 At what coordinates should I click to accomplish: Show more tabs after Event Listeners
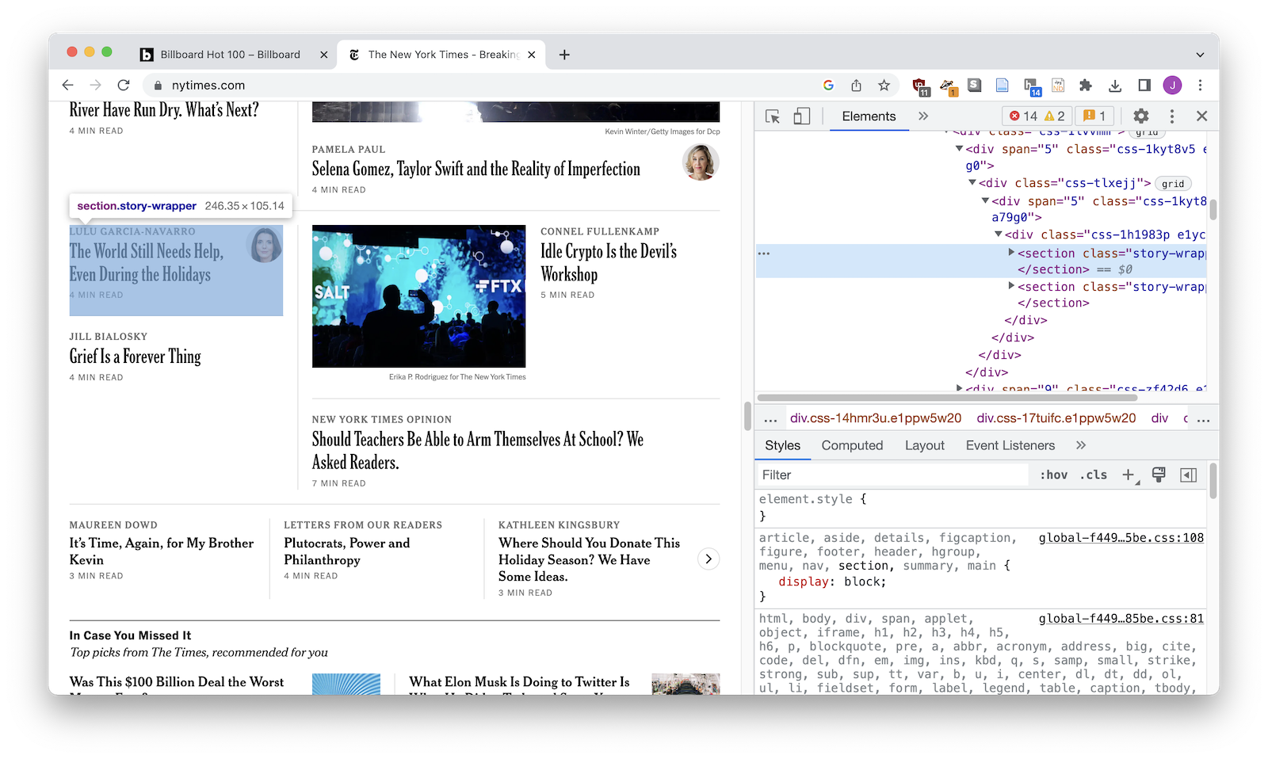tap(1081, 445)
